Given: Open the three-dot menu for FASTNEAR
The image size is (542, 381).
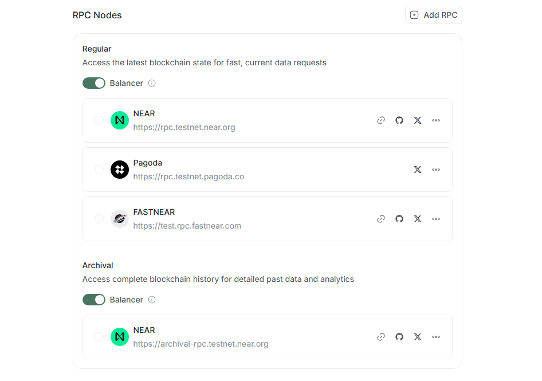Looking at the screenshot, I should click(436, 219).
